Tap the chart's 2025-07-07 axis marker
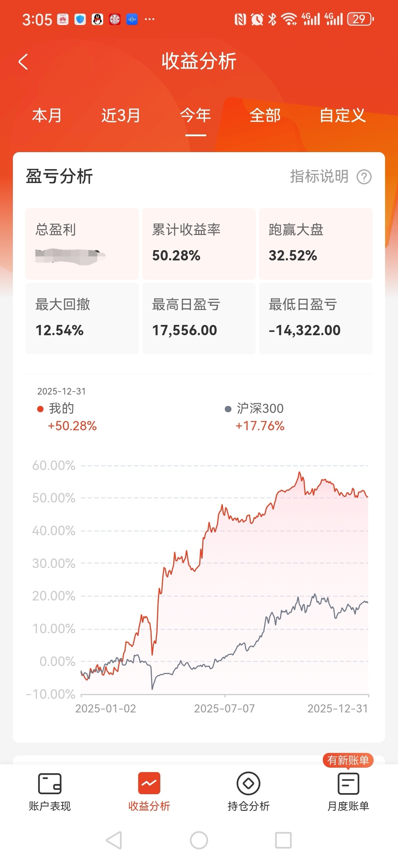 (224, 708)
